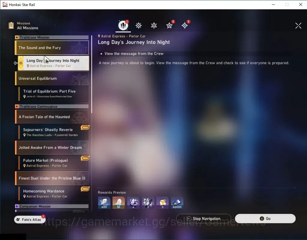Image resolution: width=307 pixels, height=240 pixels.
Task: Minimize the Honkai: Star Rail window
Action: pyautogui.click(x=273, y=4)
